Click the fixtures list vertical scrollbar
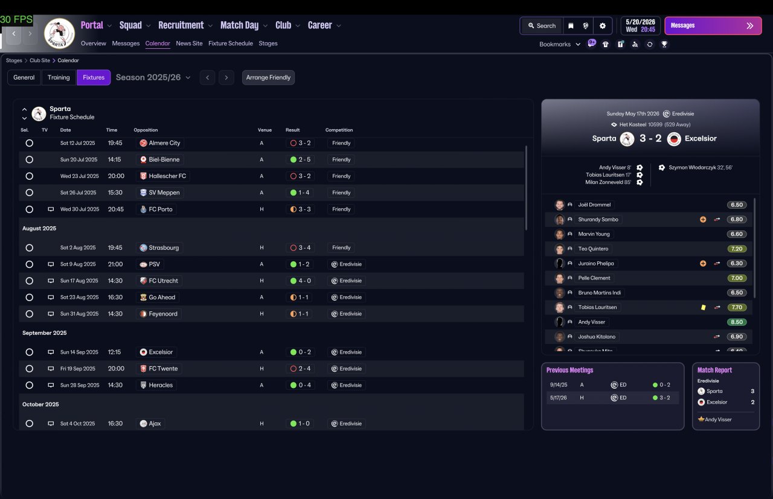 (526, 187)
